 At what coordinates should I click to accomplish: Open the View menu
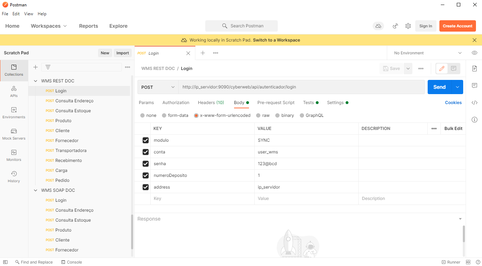[x=29, y=14]
